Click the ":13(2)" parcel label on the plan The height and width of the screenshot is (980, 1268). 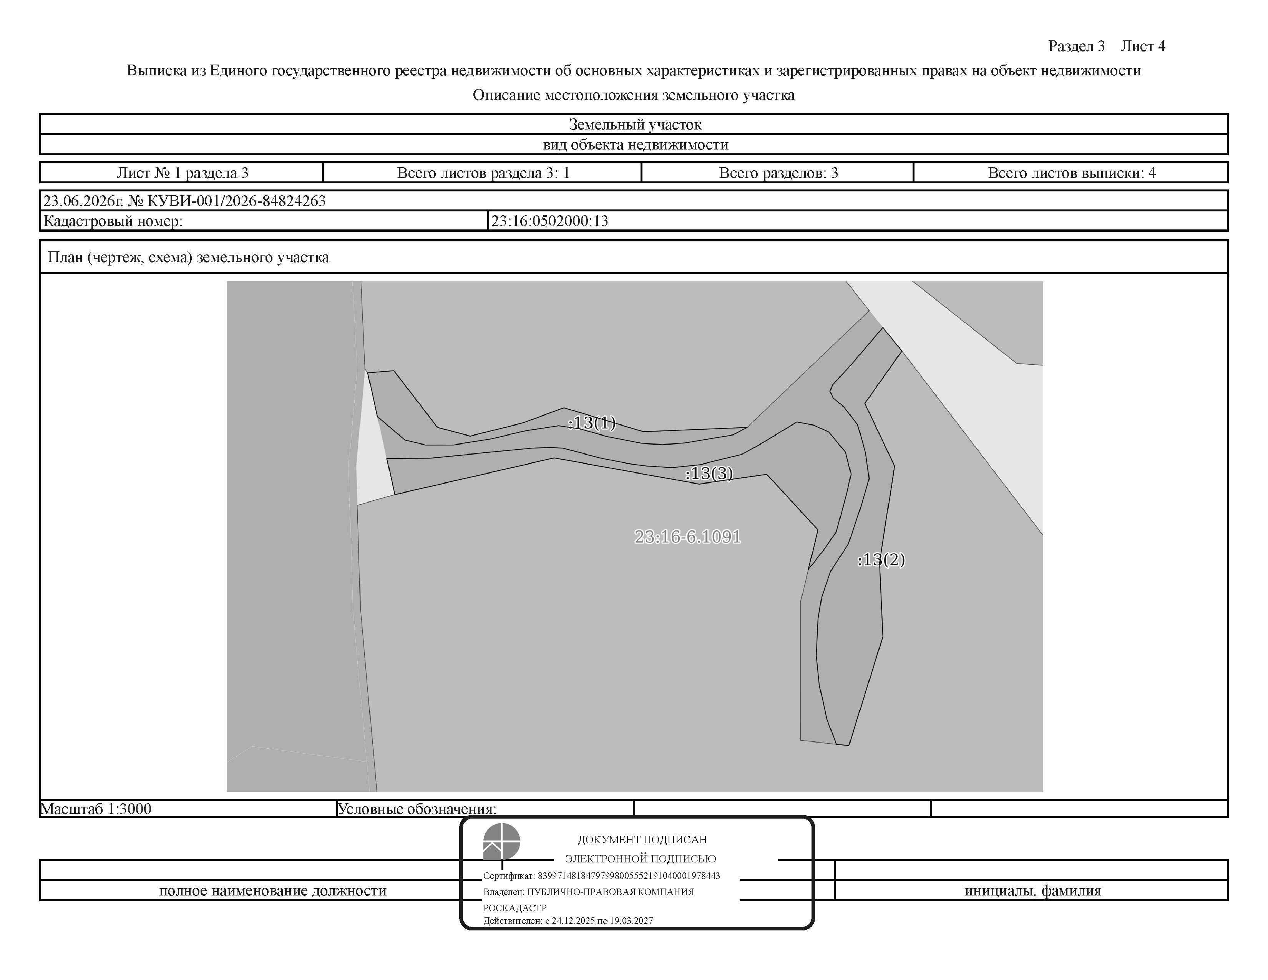click(881, 560)
